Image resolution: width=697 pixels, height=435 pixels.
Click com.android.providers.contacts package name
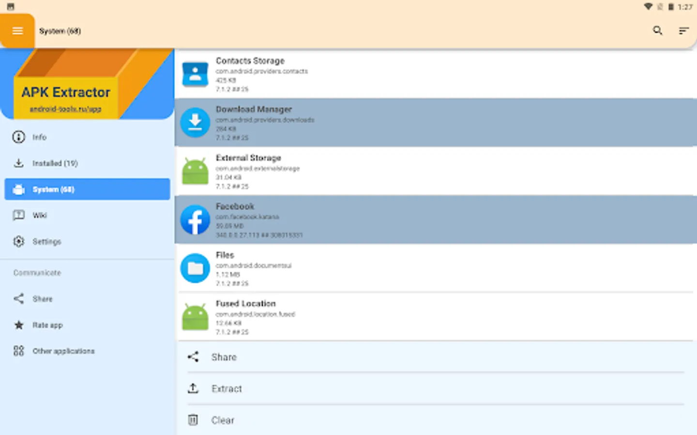262,71
